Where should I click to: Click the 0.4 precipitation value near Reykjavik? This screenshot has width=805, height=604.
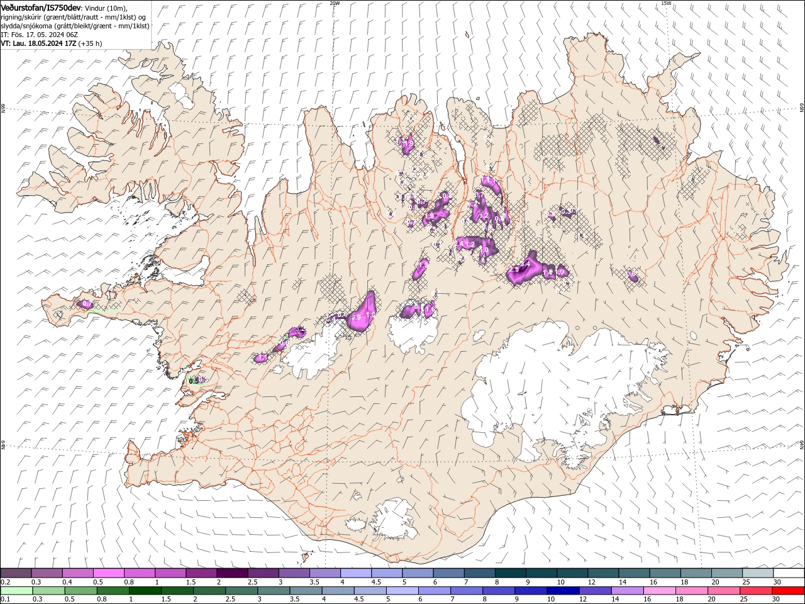click(194, 381)
